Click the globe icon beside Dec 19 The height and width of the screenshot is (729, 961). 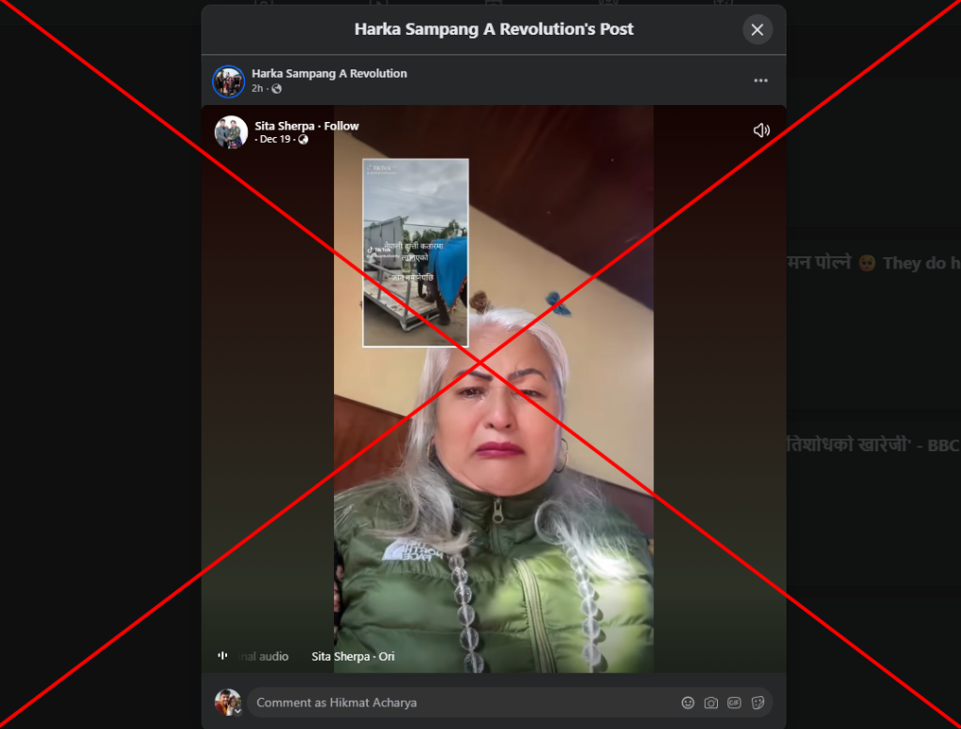(303, 140)
